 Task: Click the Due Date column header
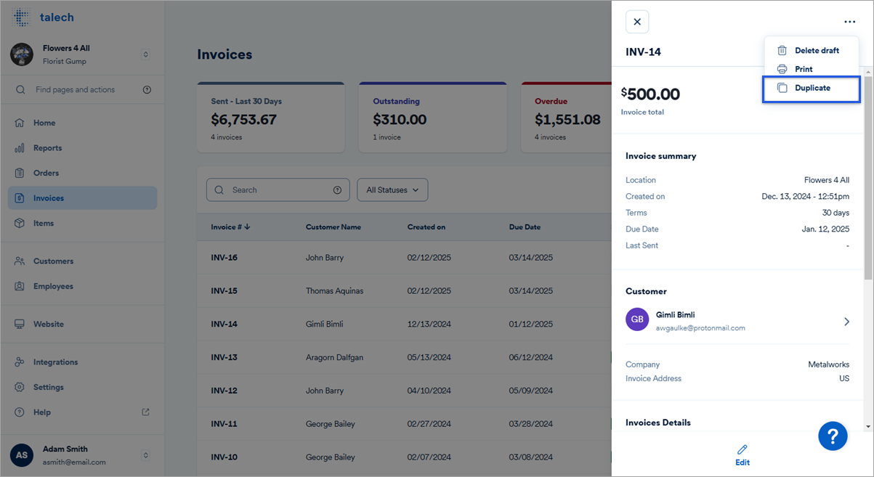(x=525, y=227)
